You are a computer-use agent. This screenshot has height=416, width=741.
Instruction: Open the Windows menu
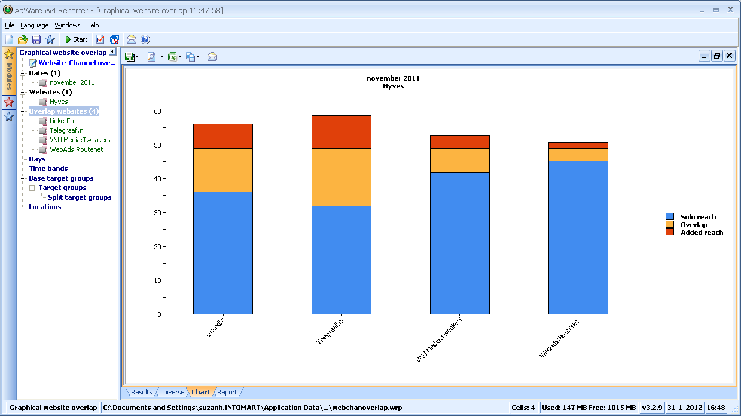pyautogui.click(x=68, y=25)
